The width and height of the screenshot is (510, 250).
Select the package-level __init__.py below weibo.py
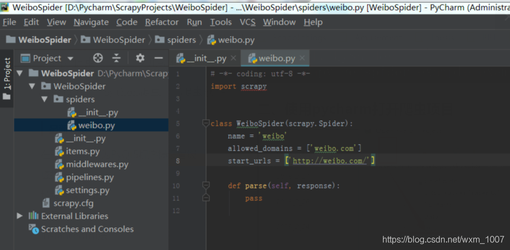[81, 138]
